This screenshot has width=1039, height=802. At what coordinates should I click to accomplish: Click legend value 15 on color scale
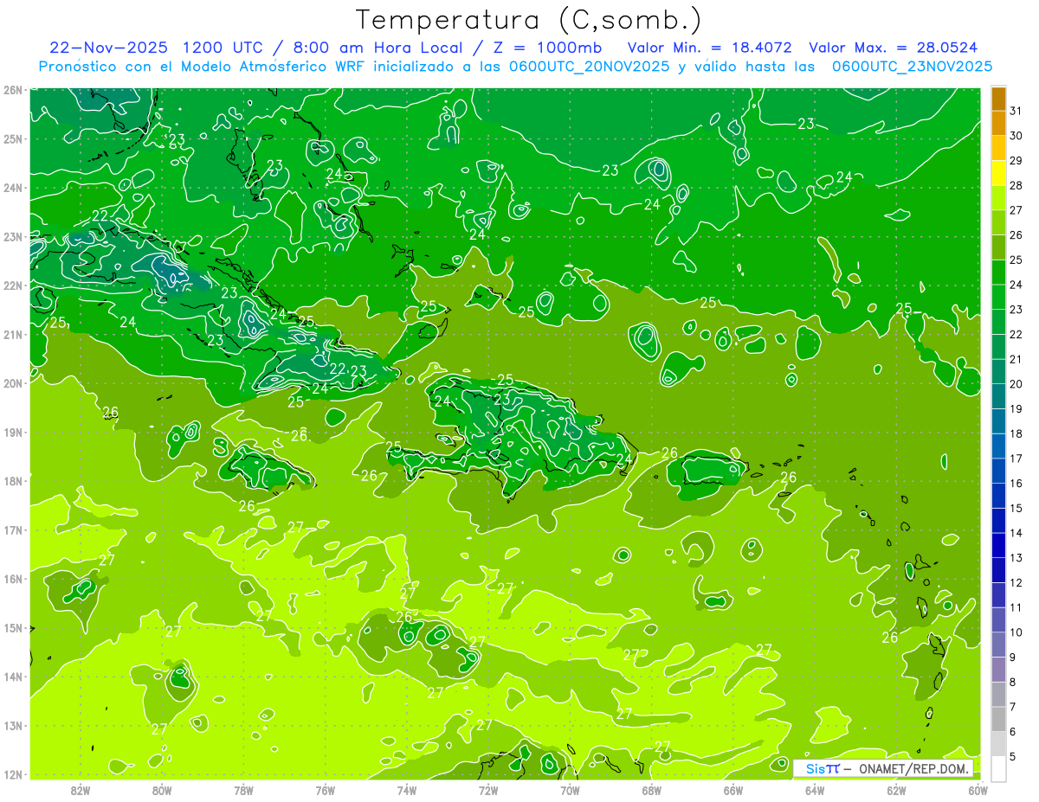(x=1016, y=508)
